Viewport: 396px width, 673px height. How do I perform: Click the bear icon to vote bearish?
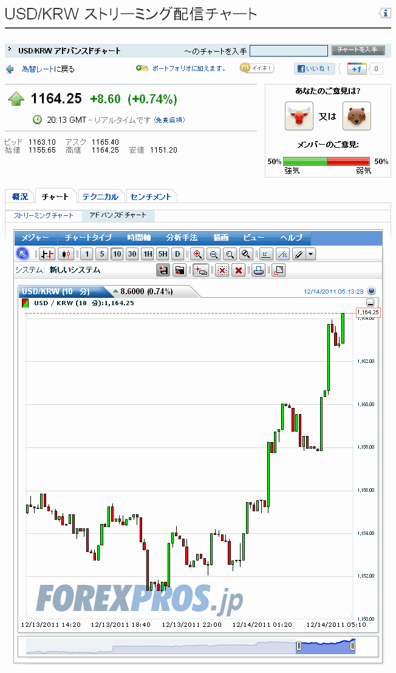point(357,116)
